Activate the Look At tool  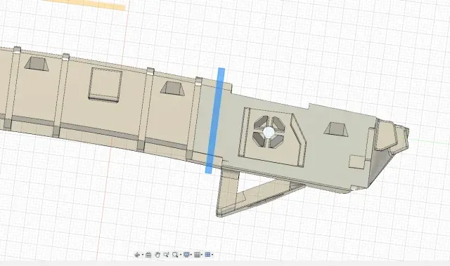tap(148, 255)
